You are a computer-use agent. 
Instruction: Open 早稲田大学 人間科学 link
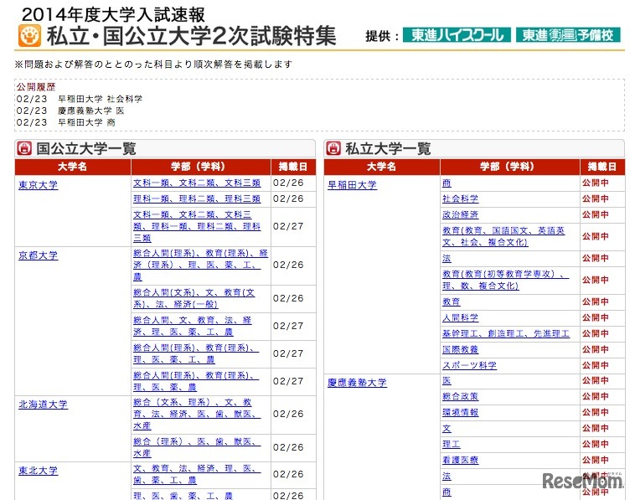pos(460,317)
